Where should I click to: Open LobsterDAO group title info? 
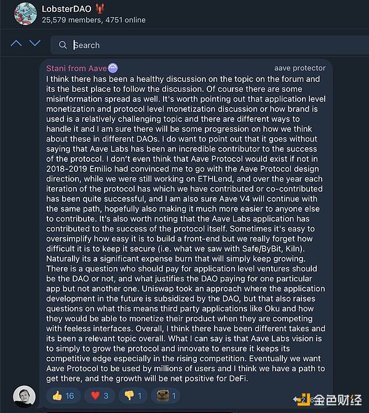(66, 9)
